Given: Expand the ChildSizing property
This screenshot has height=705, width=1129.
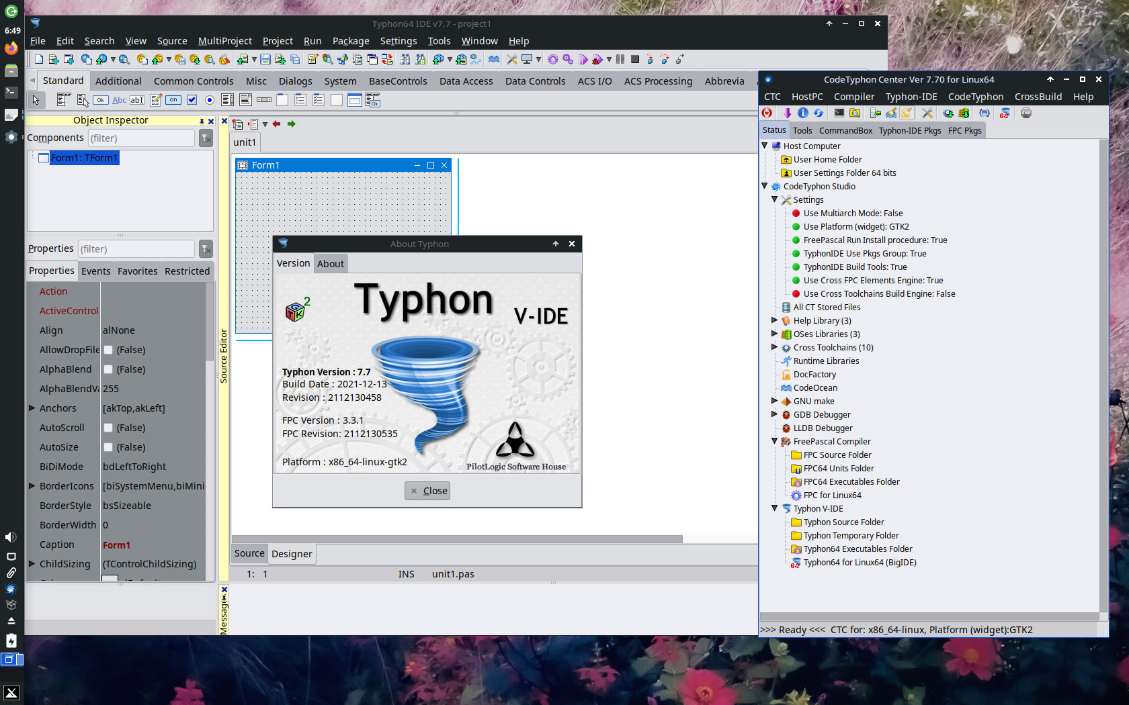Looking at the screenshot, I should 32,563.
